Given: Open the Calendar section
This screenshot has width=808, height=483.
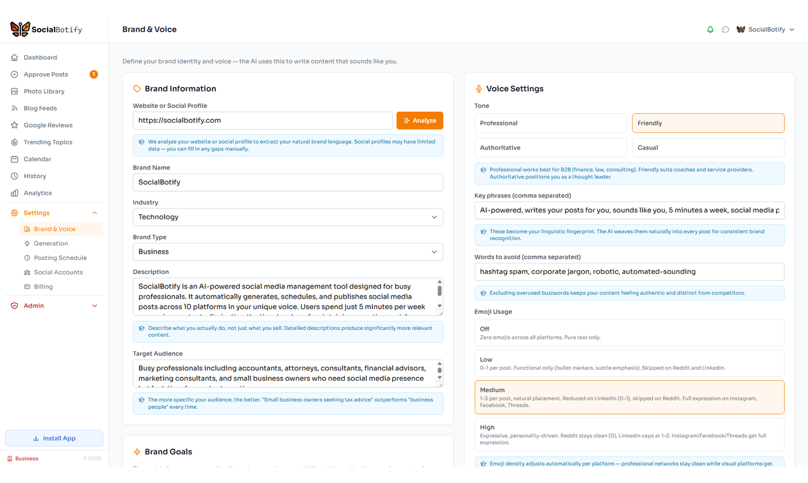Looking at the screenshot, I should click(x=36, y=159).
